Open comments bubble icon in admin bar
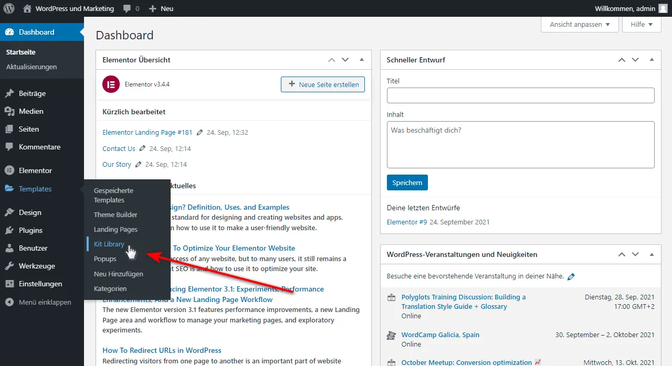672x366 pixels. [x=127, y=9]
